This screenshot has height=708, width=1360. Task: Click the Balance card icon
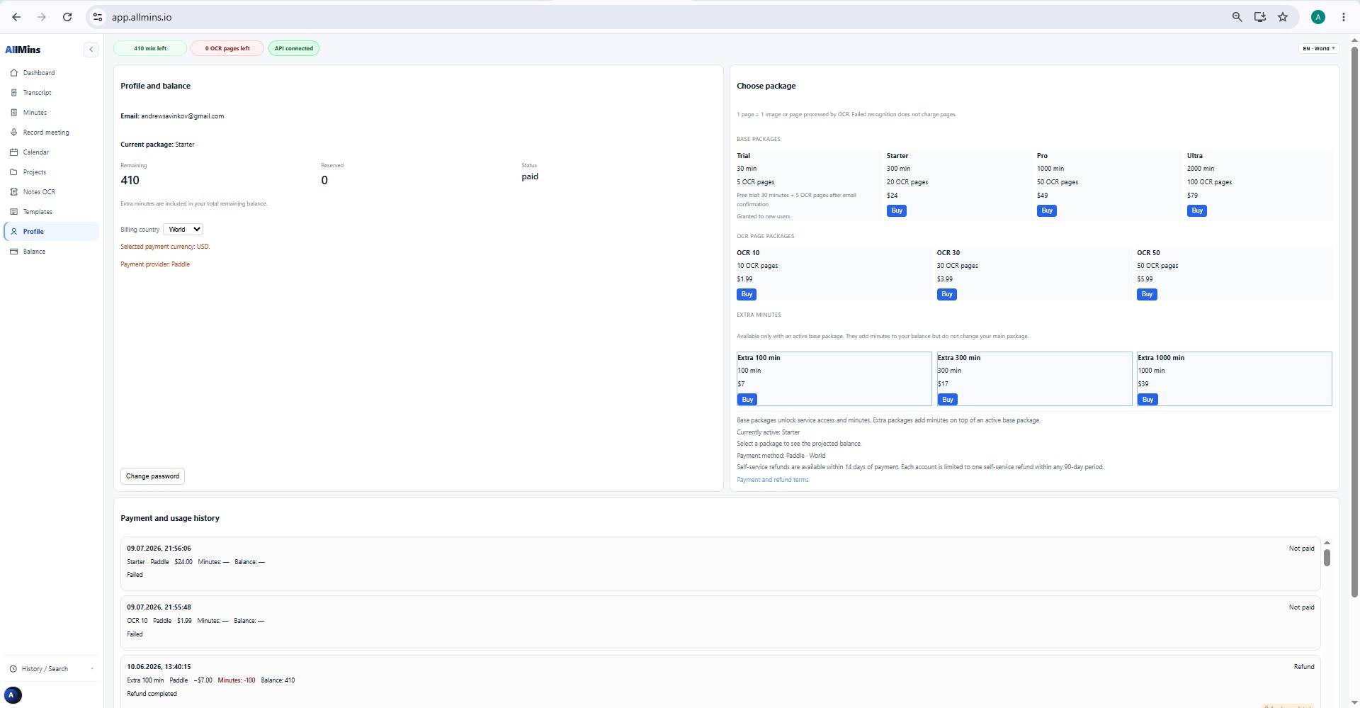[13, 252]
